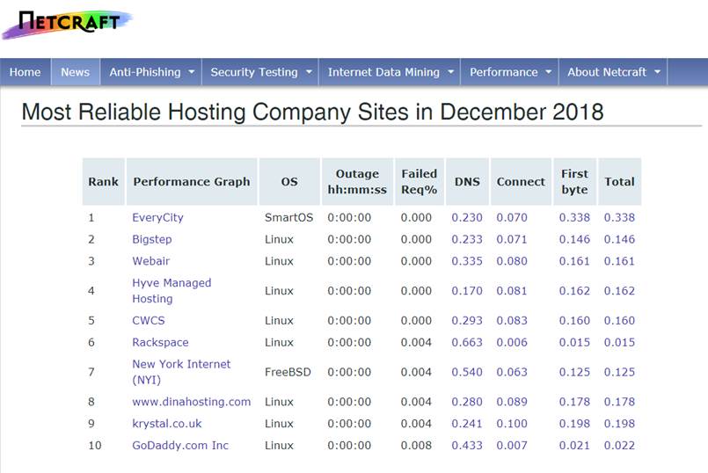Open the Hyve Managed Hosting link

[172, 291]
